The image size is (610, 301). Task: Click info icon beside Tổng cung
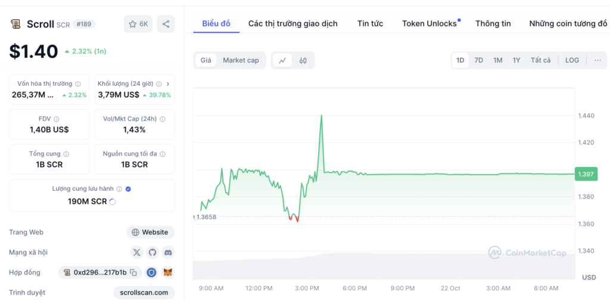coord(66,154)
